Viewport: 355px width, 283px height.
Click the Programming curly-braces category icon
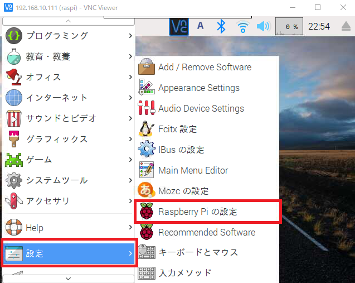click(14, 36)
